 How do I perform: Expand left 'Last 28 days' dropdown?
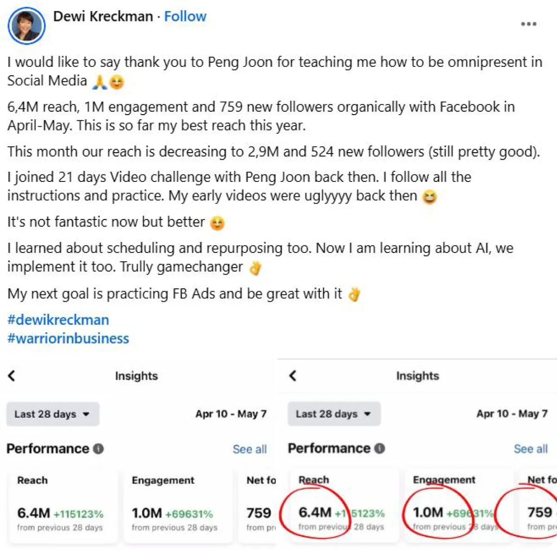click(52, 414)
